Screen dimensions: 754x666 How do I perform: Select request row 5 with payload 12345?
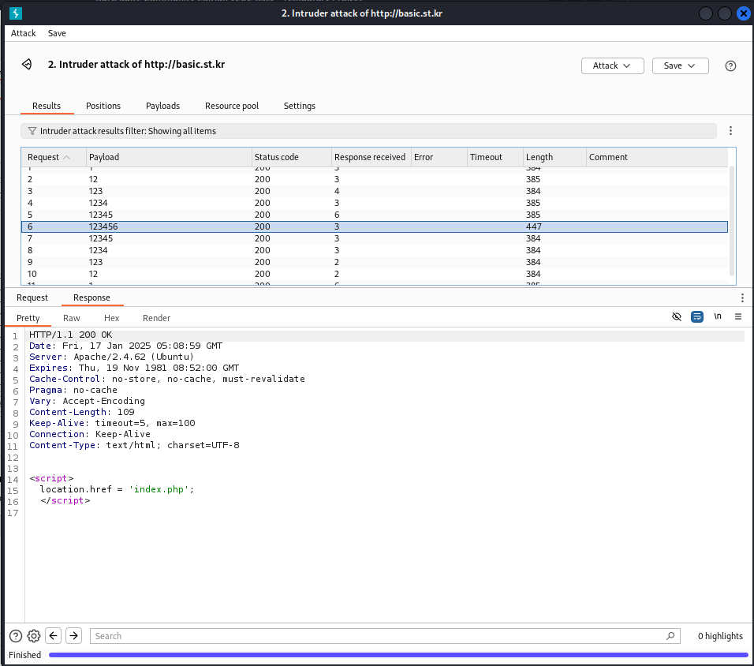(x=375, y=215)
